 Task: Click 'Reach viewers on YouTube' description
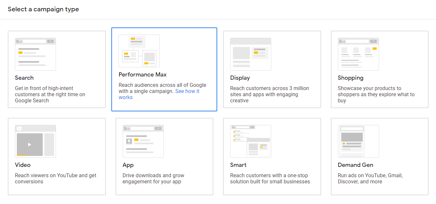pos(56,178)
